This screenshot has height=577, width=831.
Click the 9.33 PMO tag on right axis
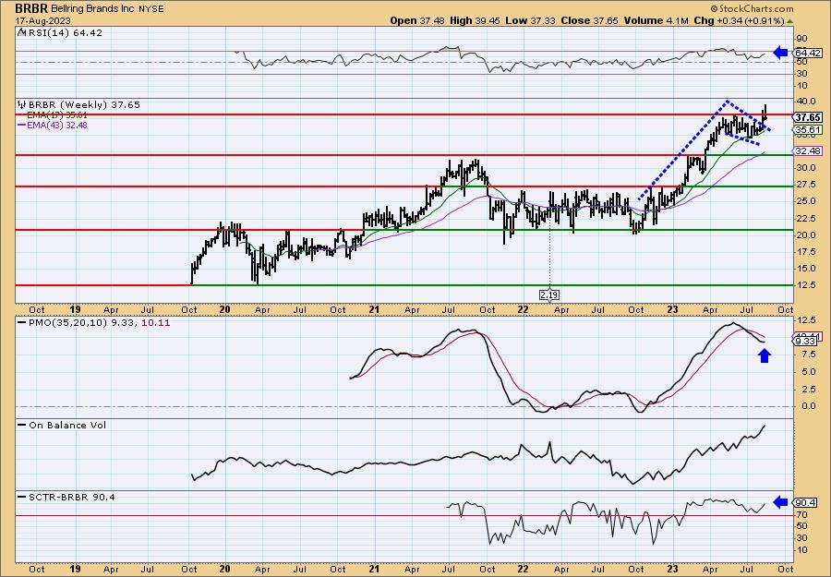(x=806, y=342)
